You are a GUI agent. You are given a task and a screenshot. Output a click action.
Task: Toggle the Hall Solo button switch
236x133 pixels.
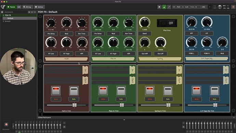coord(74,91)
